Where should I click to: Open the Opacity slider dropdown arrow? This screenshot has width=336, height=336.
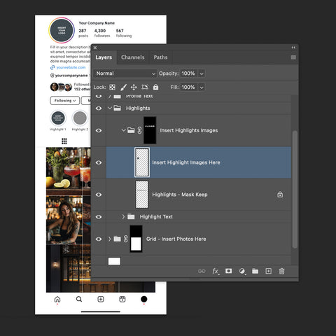click(202, 73)
